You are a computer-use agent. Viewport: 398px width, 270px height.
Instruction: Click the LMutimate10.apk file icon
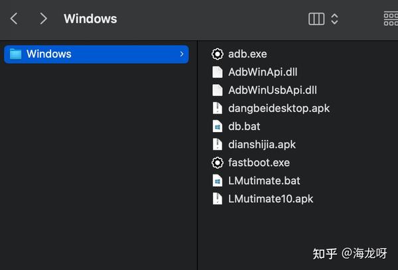[217, 198]
